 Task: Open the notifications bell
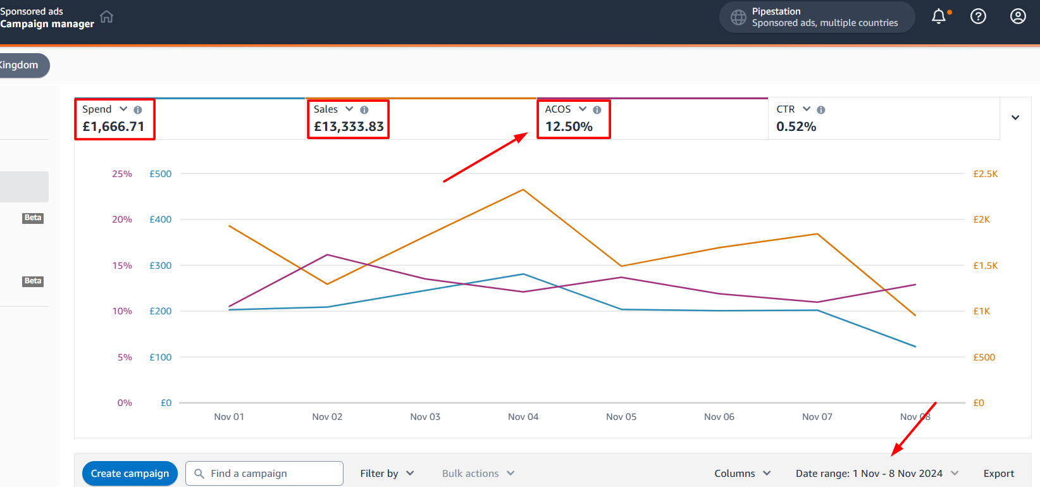click(939, 16)
